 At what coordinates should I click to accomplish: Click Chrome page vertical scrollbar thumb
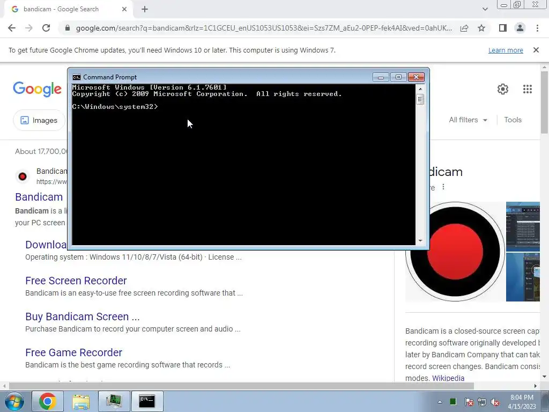click(x=544, y=102)
